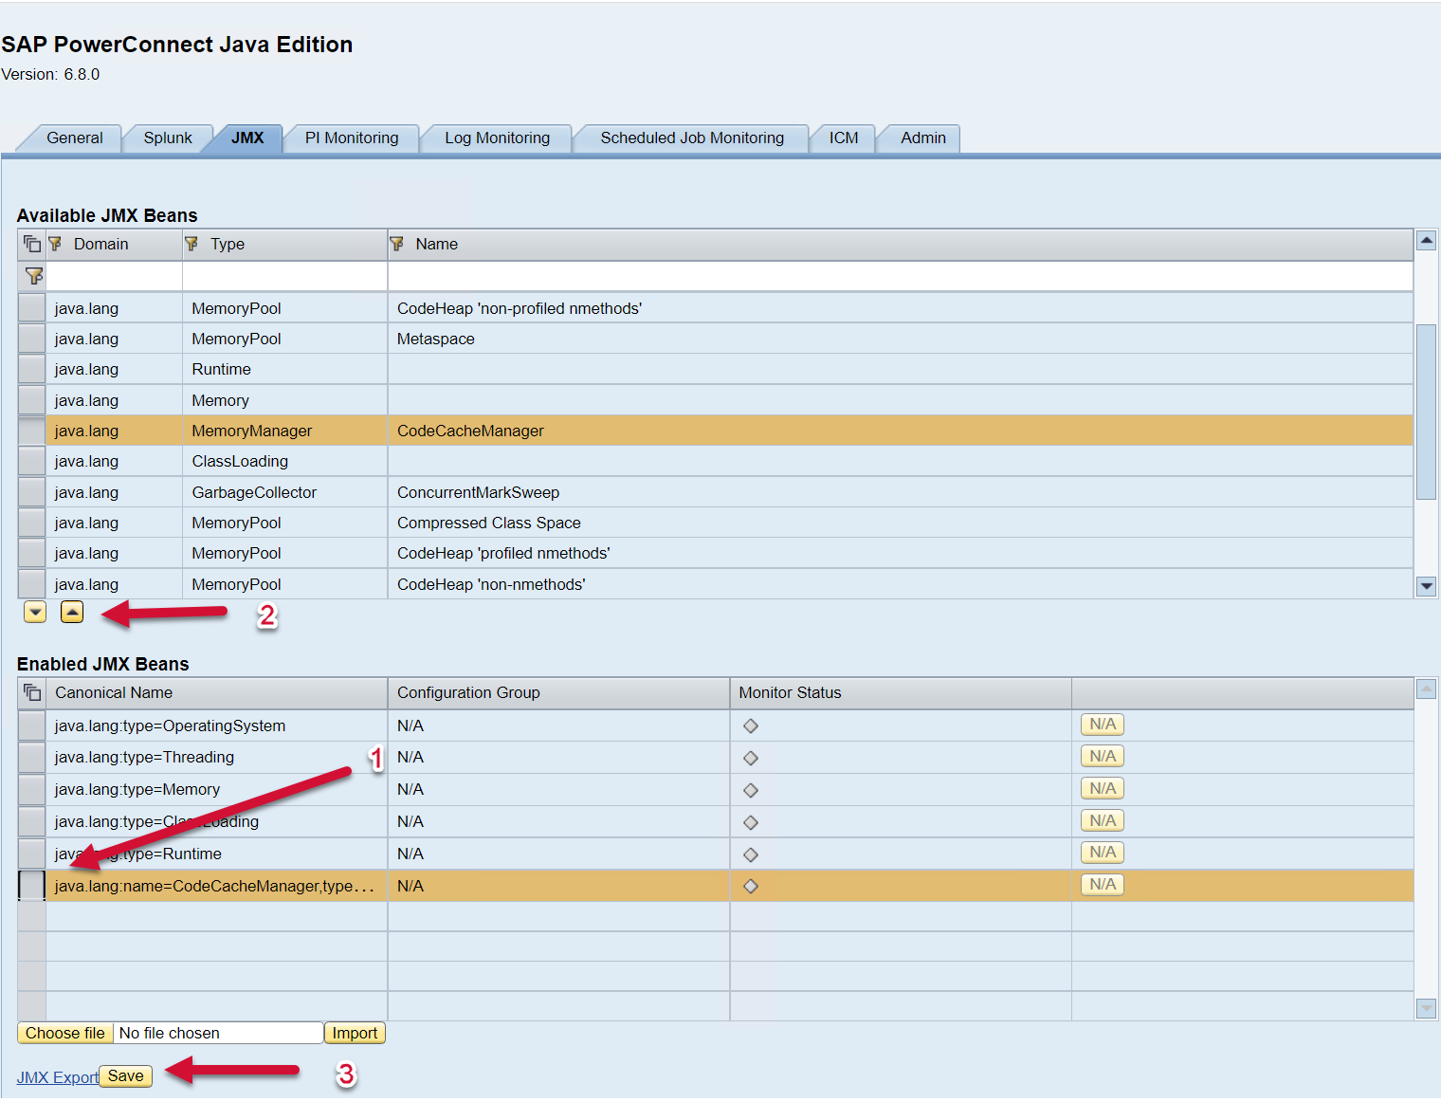Click the select-all icon in Enabled JMX Beans header
Image resolution: width=1441 pixels, height=1102 pixels.
[32, 692]
